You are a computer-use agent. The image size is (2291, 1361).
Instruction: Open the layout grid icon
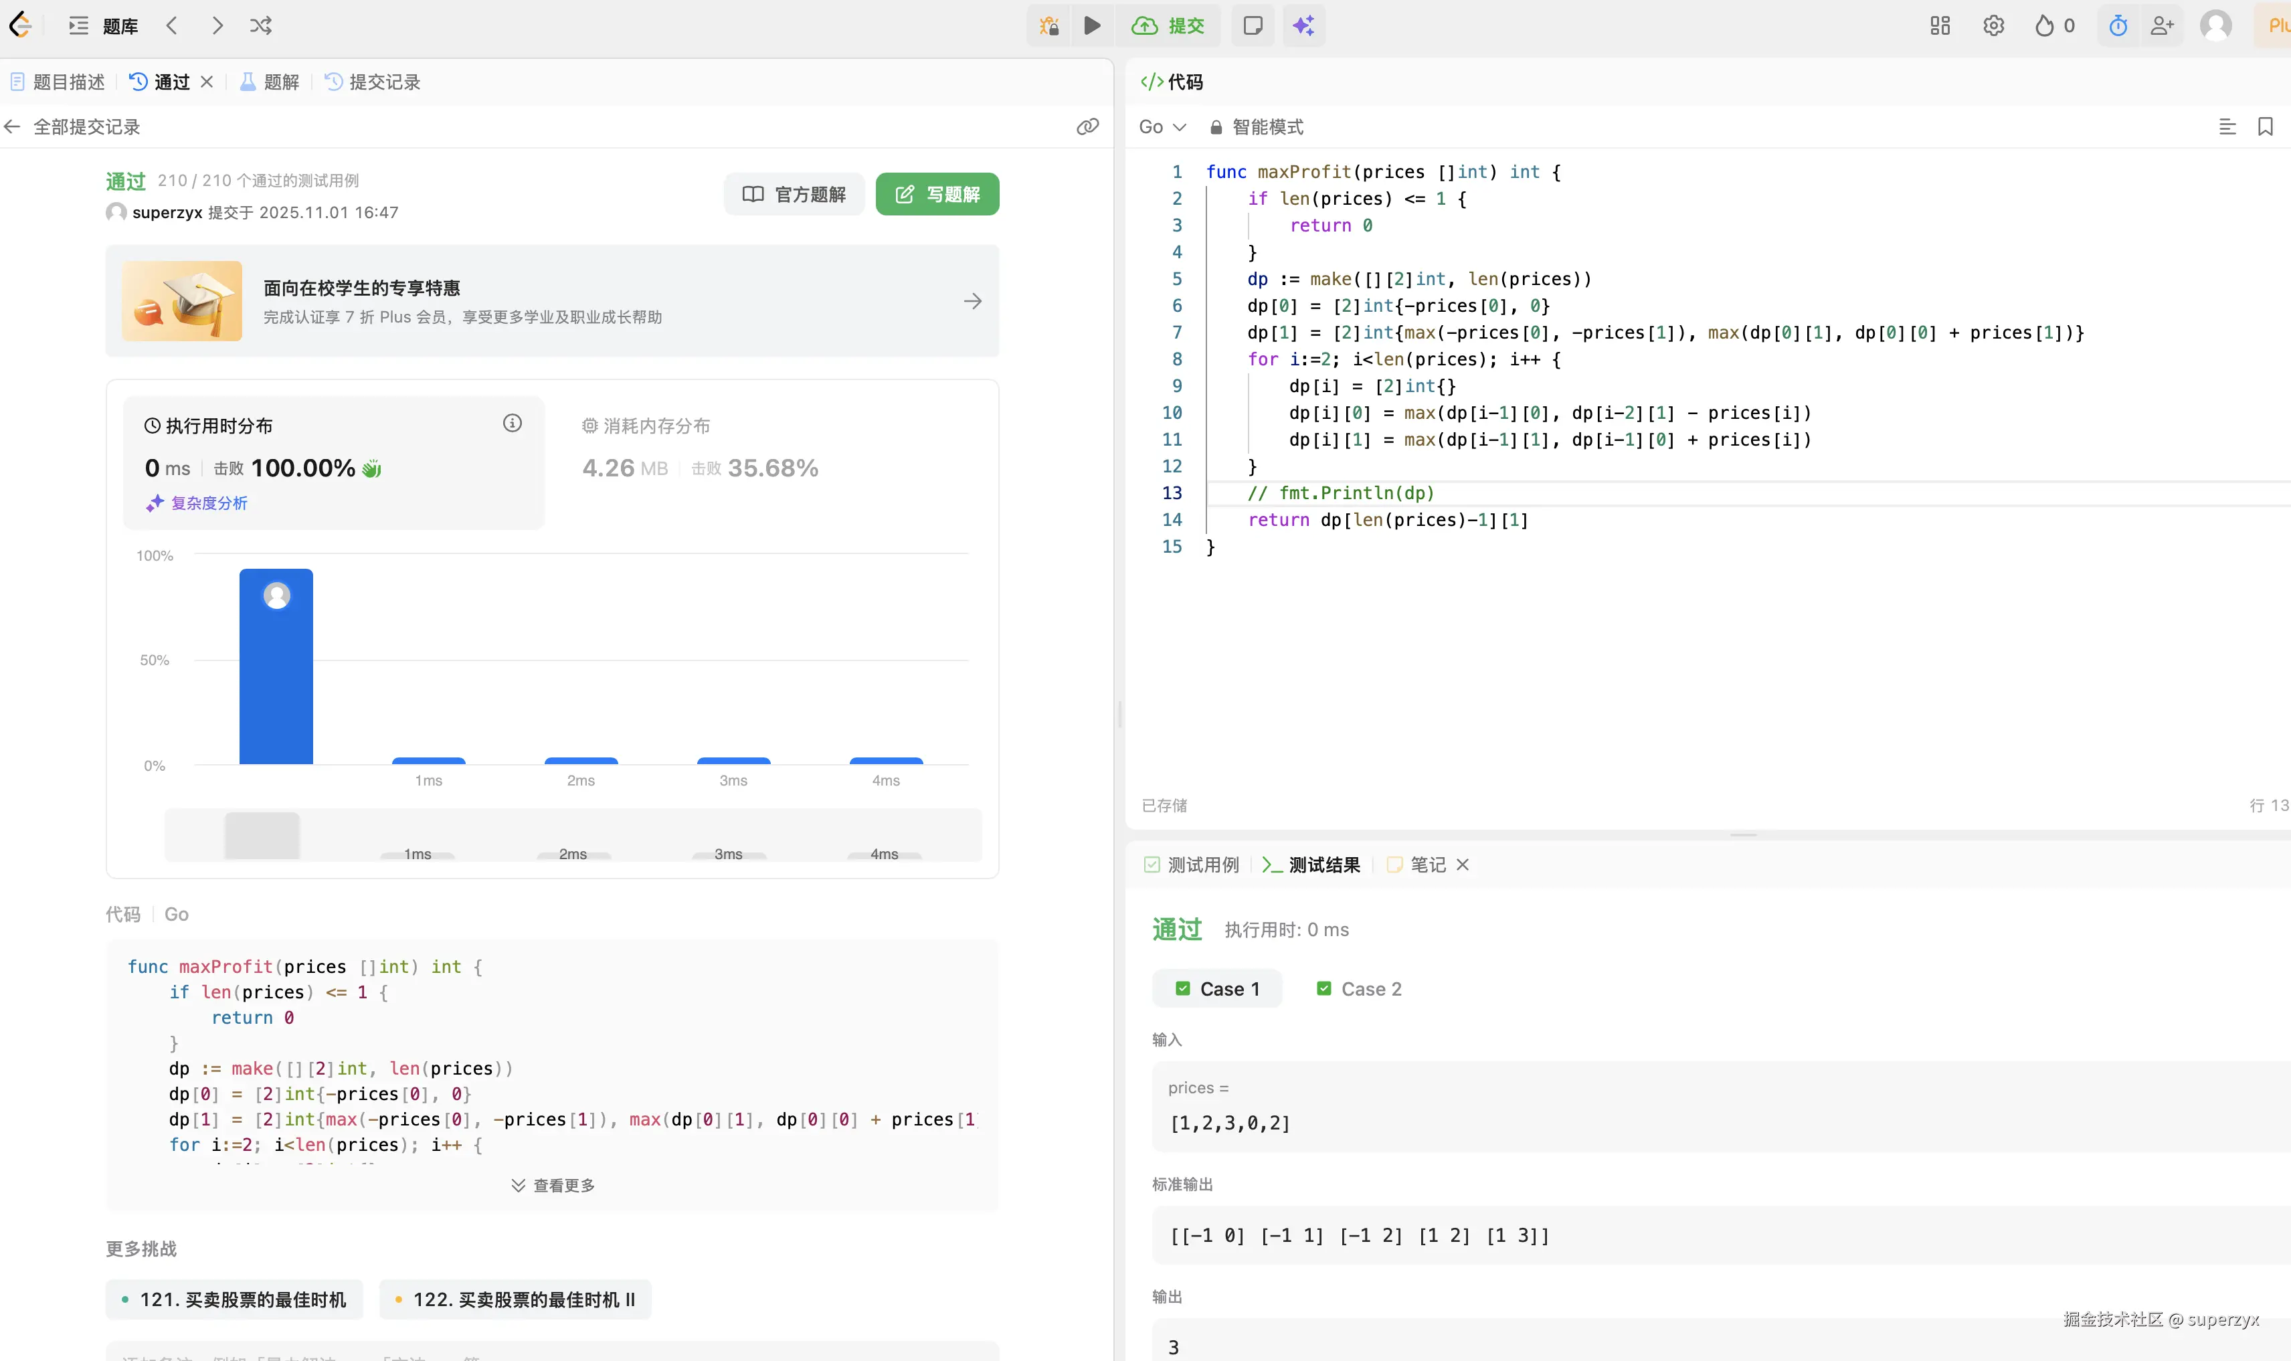[x=1940, y=25]
